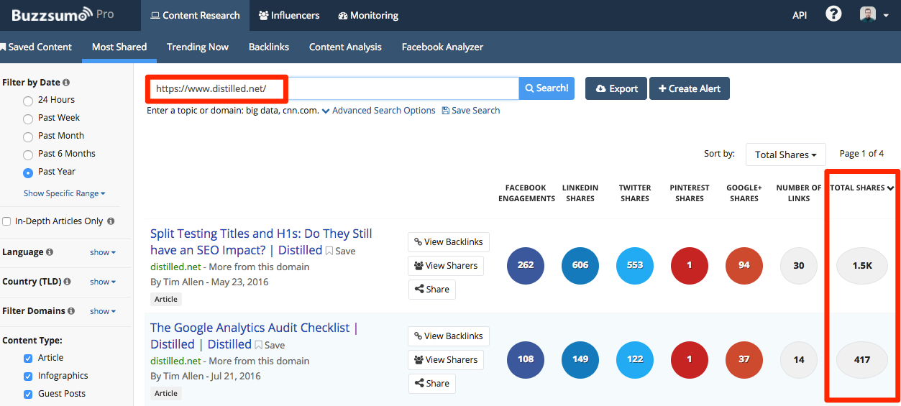Open the API link in header

(x=800, y=15)
